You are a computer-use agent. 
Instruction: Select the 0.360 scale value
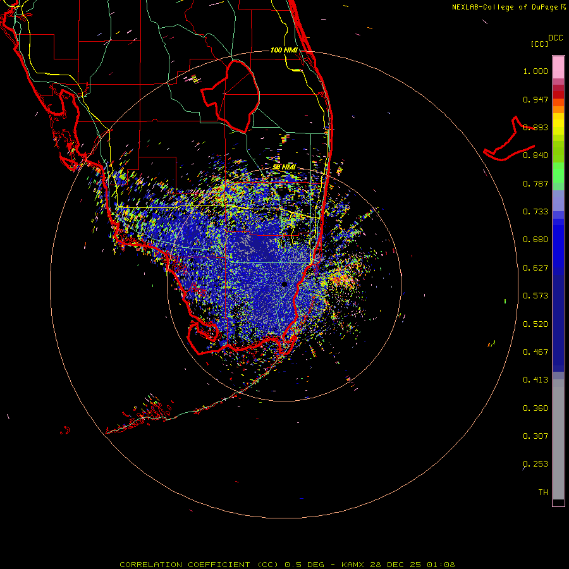coord(535,408)
